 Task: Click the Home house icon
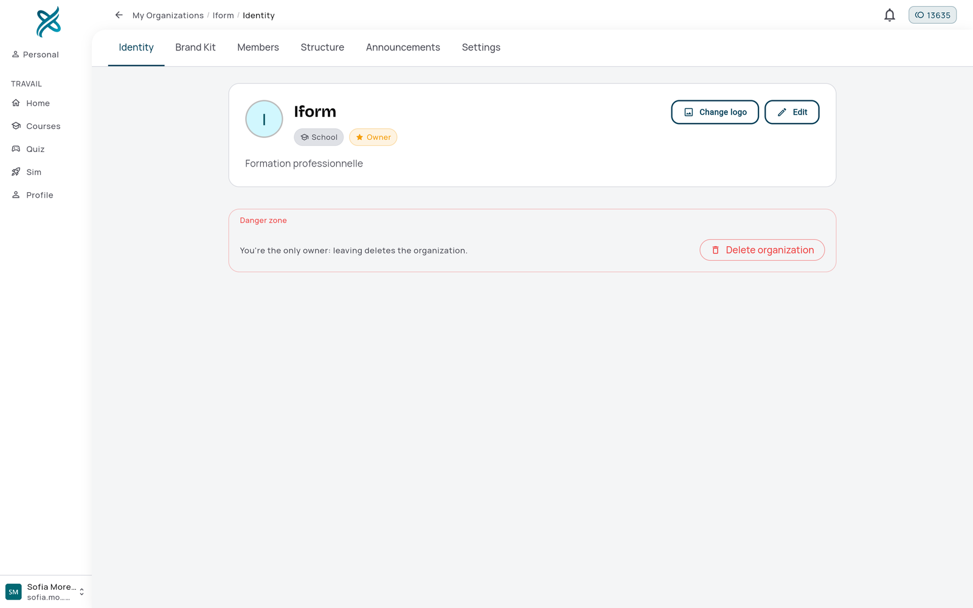(16, 103)
